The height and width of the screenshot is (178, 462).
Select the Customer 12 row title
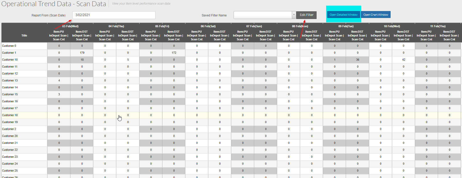(10, 74)
